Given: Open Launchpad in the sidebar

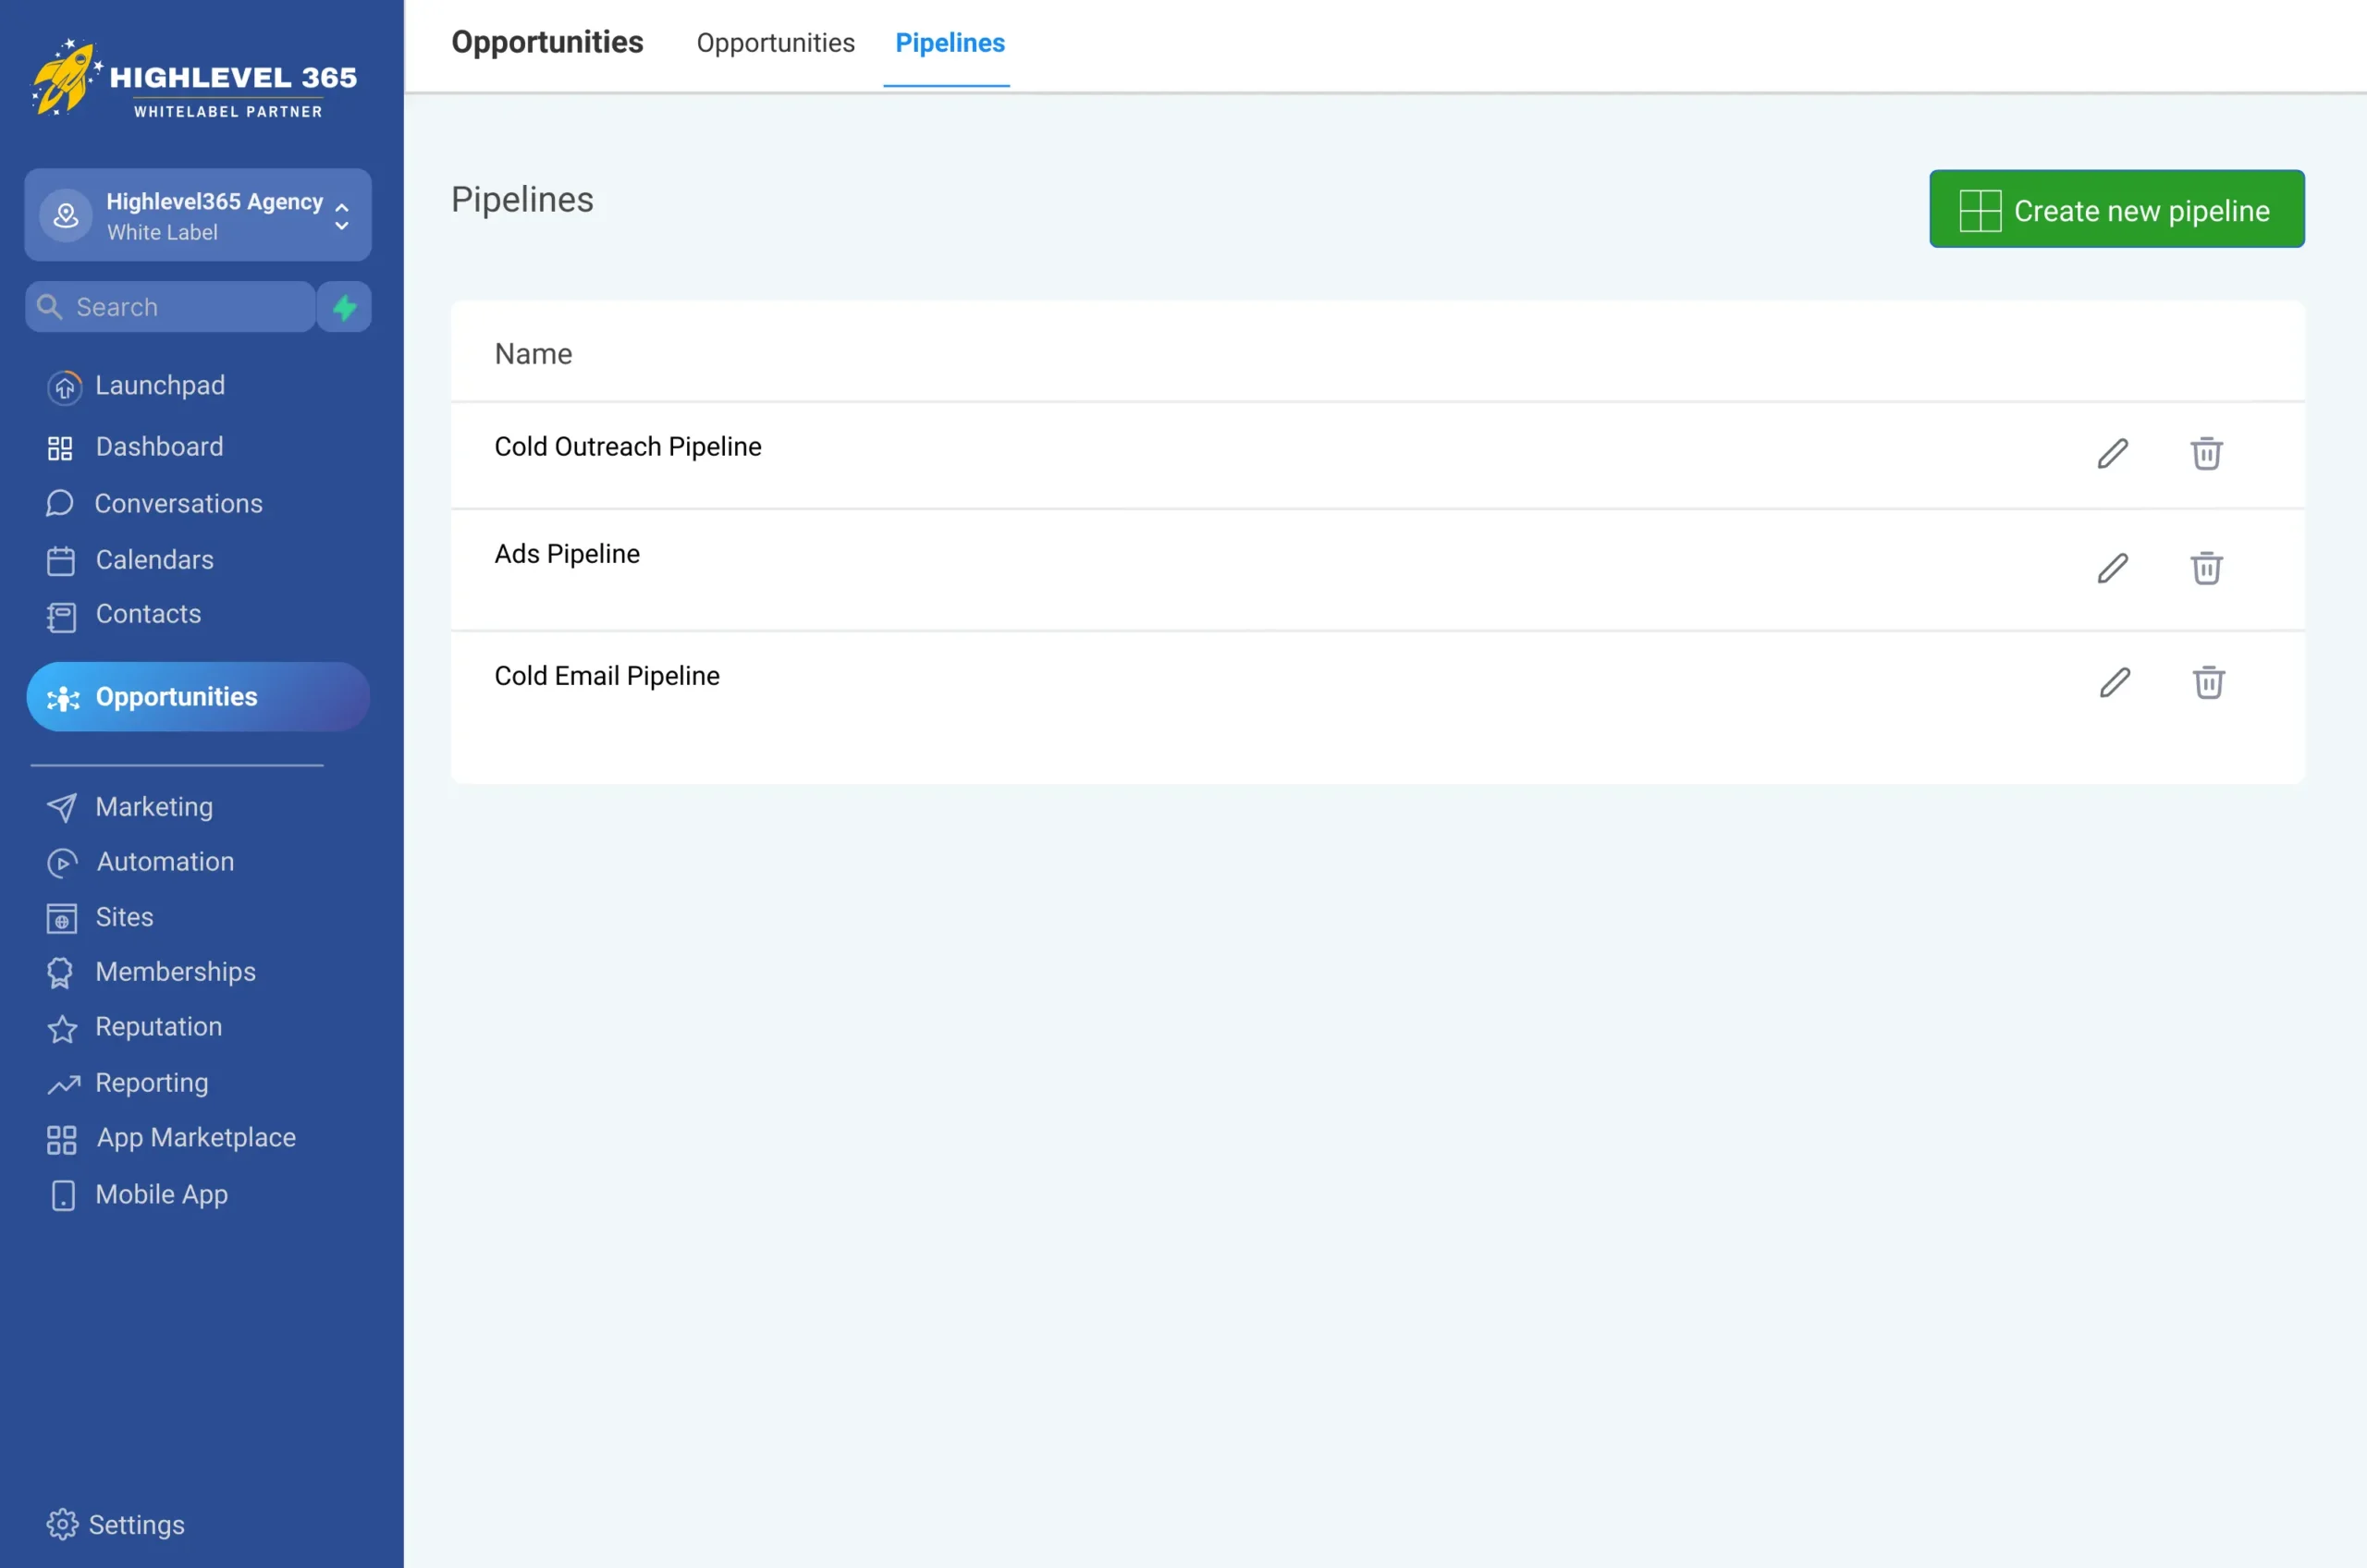Looking at the screenshot, I should tap(160, 386).
